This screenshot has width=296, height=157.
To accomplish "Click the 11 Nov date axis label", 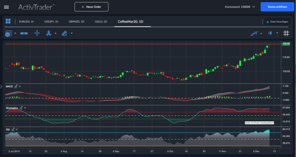I will pos(222,151).
